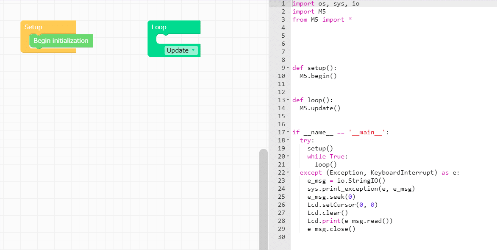
Task: Click line number 30 in the gutter
Action: coord(281,237)
